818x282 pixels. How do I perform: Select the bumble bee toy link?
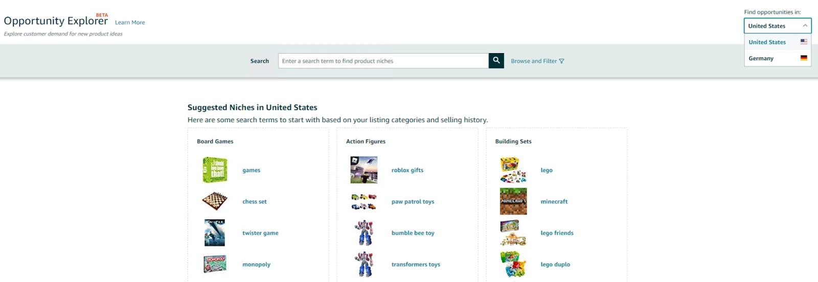(x=413, y=233)
